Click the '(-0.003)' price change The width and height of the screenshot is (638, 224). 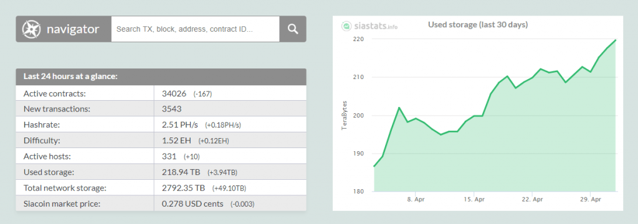pyautogui.click(x=242, y=205)
